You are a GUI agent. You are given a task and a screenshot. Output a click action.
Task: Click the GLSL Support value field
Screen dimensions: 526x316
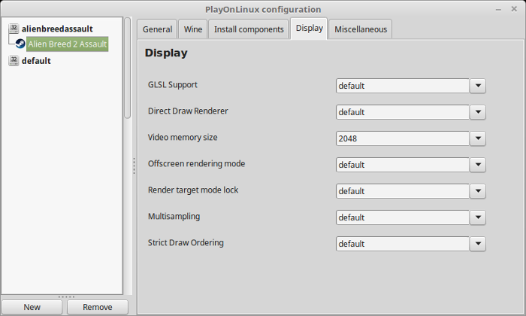[x=403, y=86]
